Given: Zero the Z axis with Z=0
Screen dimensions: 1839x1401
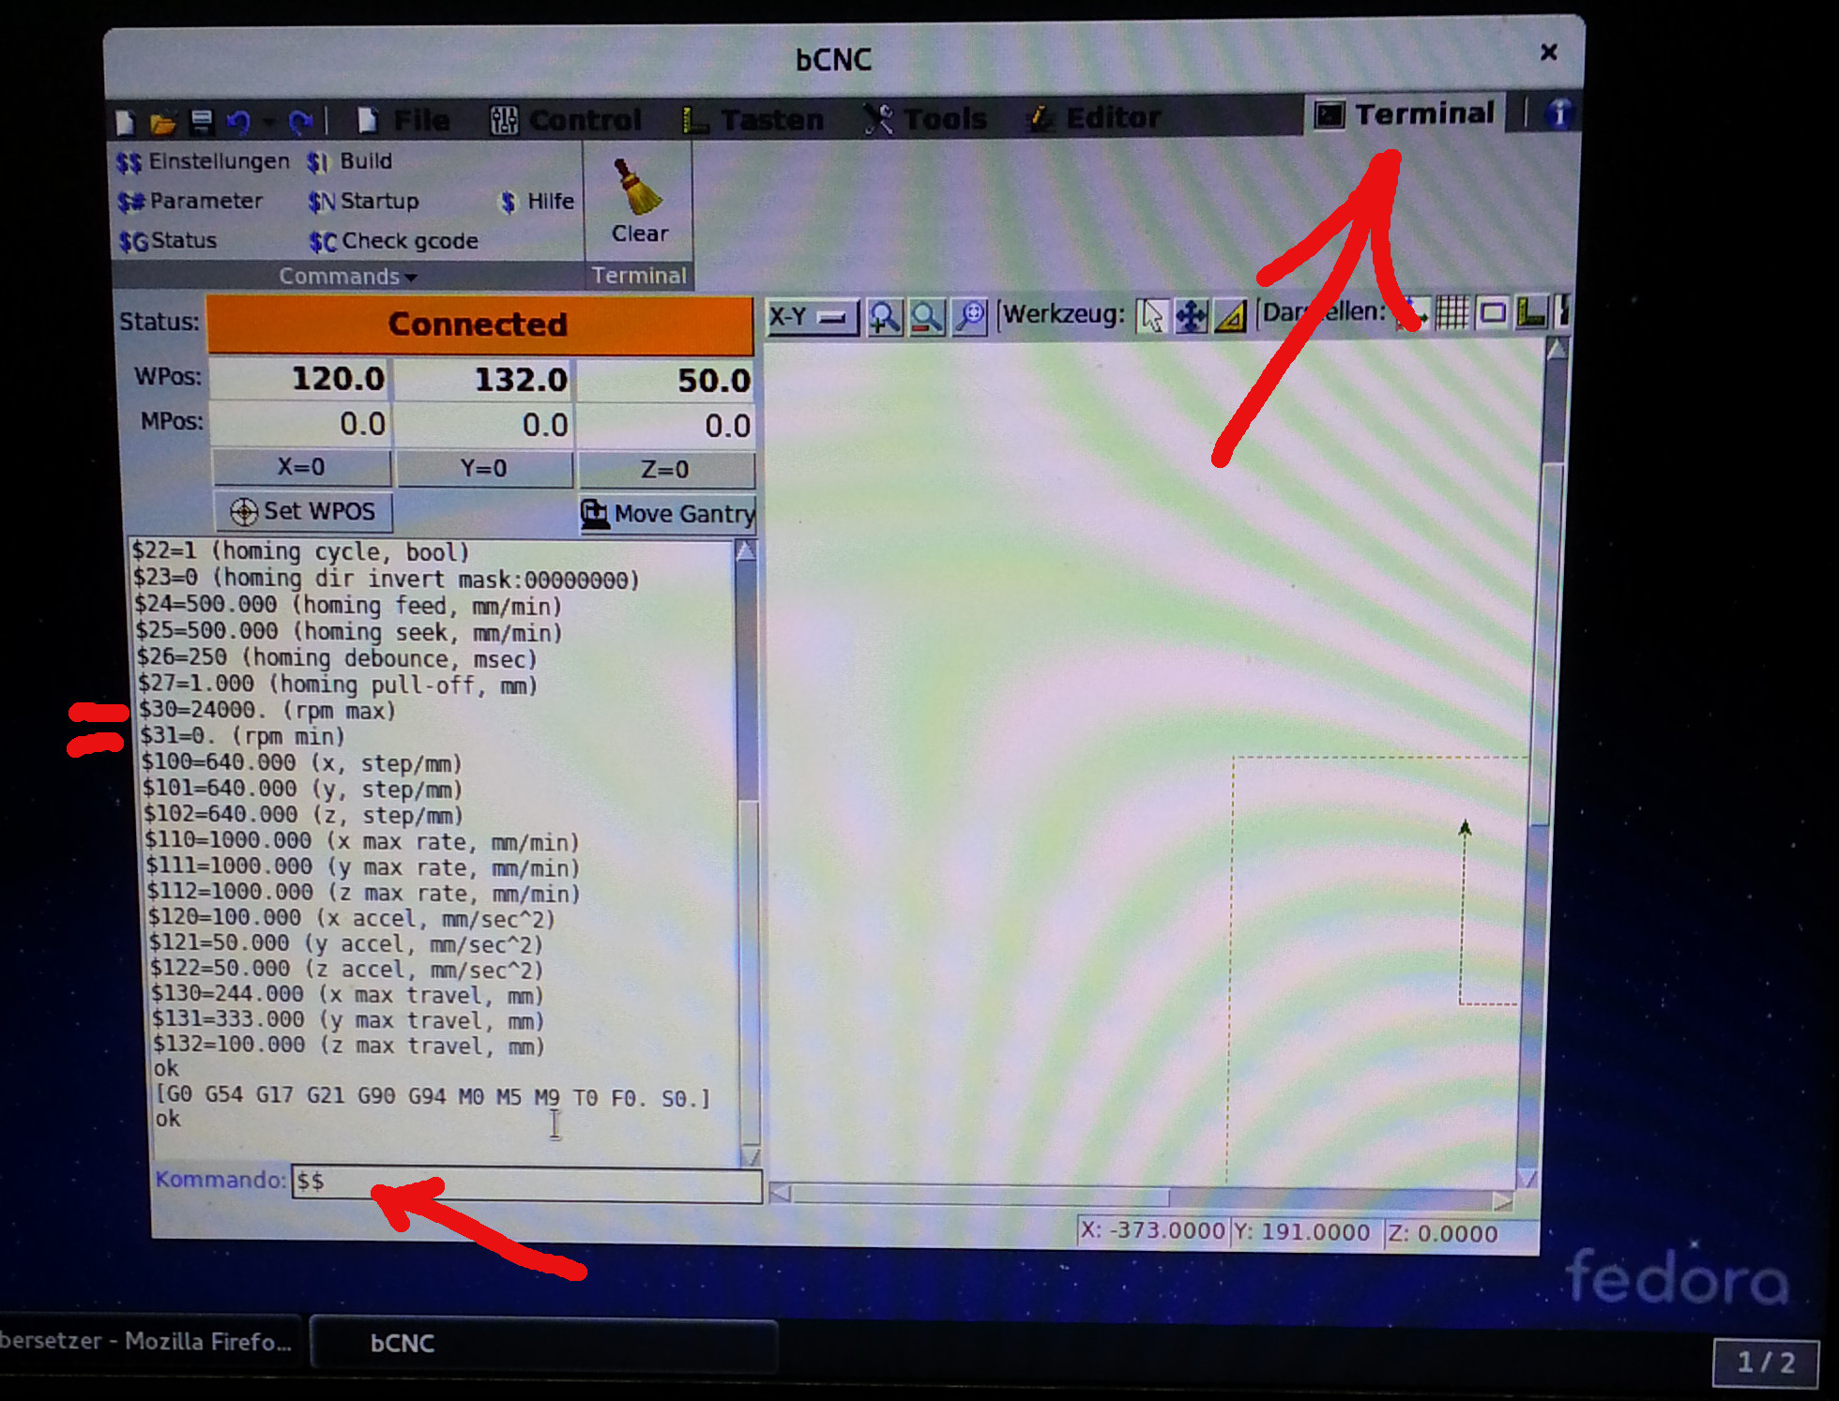Looking at the screenshot, I should [x=665, y=469].
